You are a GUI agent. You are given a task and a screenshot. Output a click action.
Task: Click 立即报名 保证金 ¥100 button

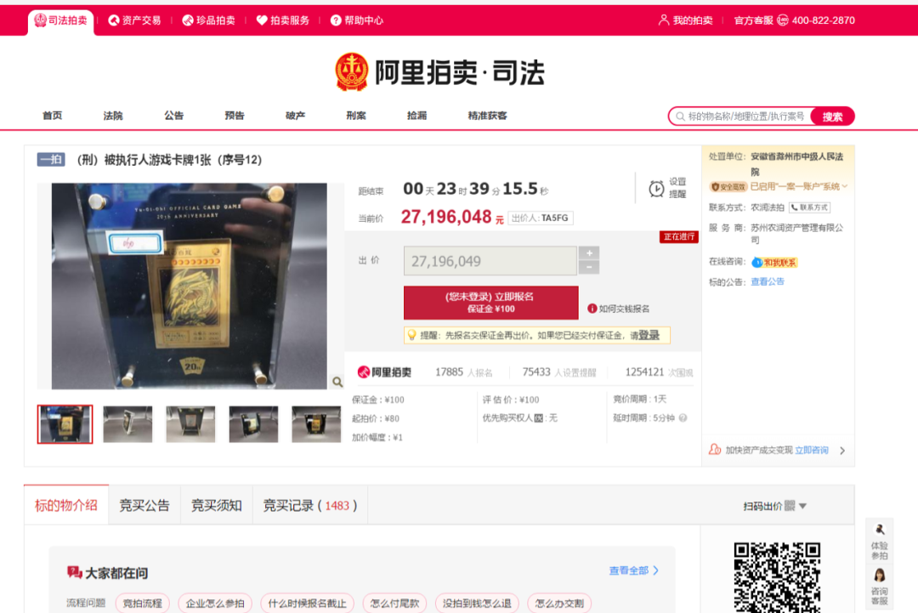coord(490,303)
